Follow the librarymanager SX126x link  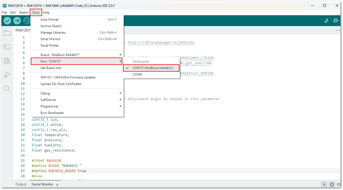[161, 43]
